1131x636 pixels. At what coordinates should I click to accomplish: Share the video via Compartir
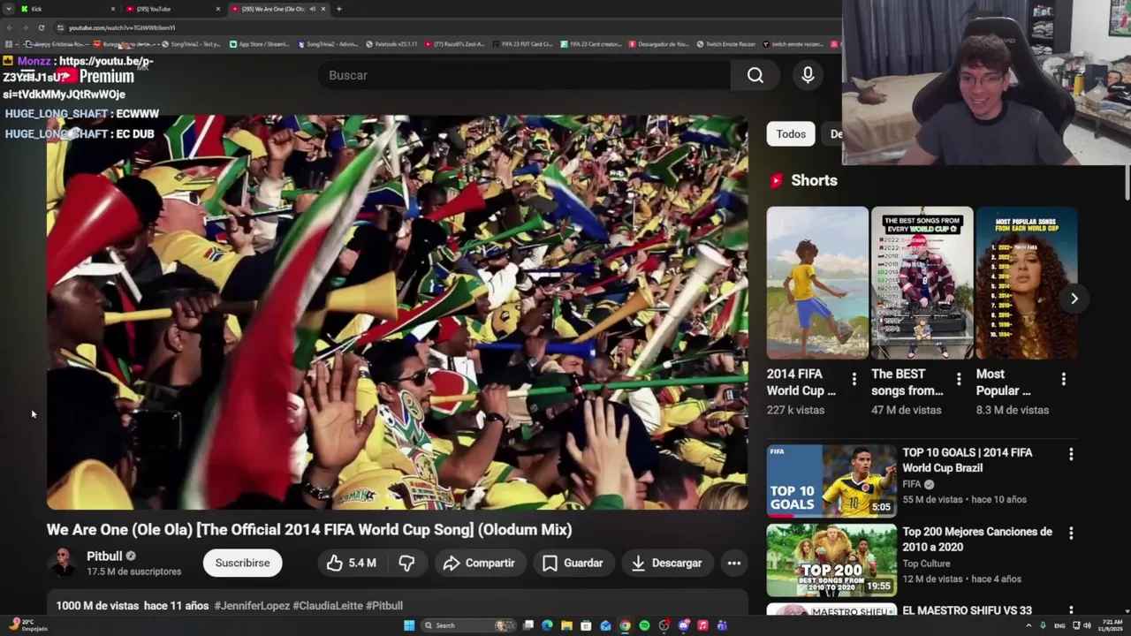[x=479, y=563]
